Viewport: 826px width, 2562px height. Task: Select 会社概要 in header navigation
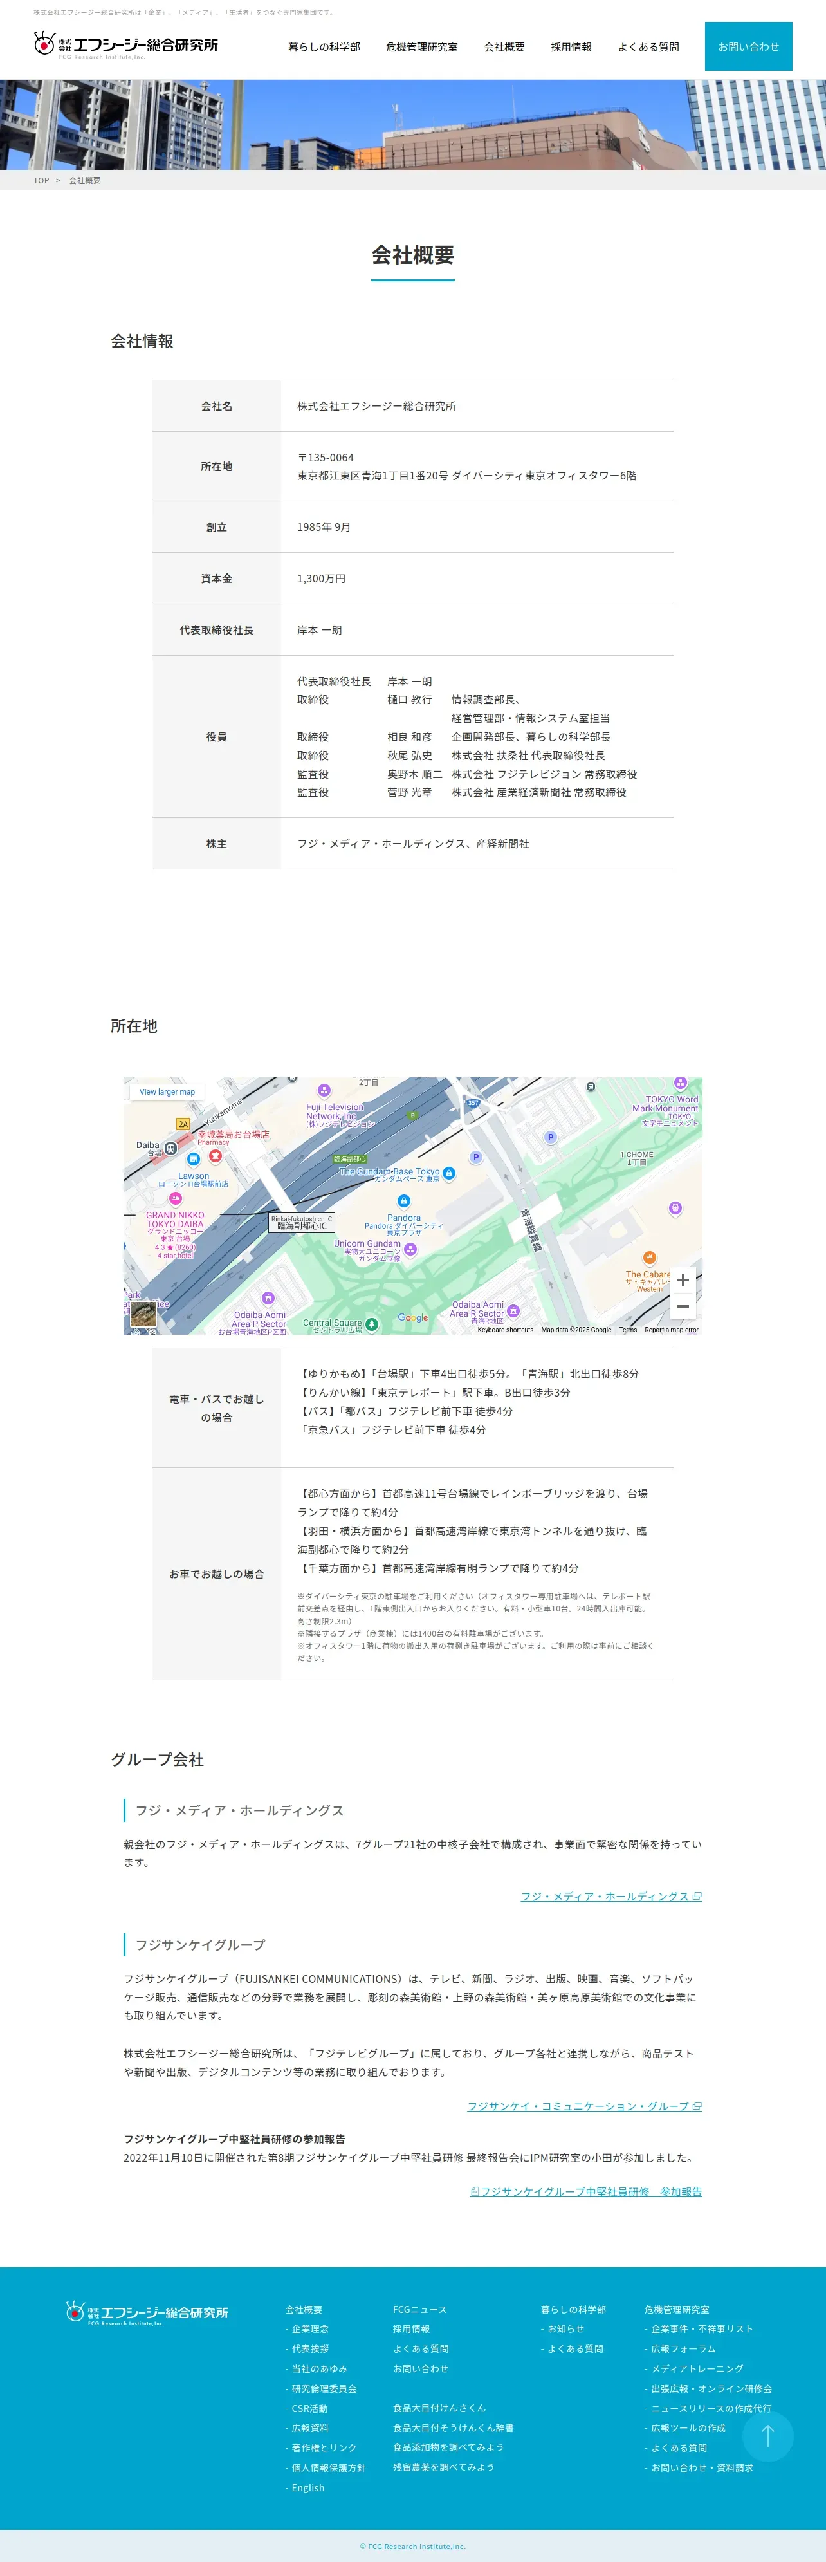(504, 47)
